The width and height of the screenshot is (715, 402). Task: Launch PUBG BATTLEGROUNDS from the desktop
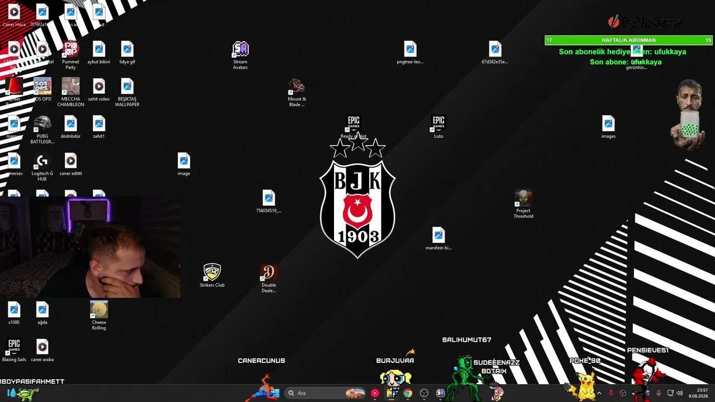pos(42,130)
